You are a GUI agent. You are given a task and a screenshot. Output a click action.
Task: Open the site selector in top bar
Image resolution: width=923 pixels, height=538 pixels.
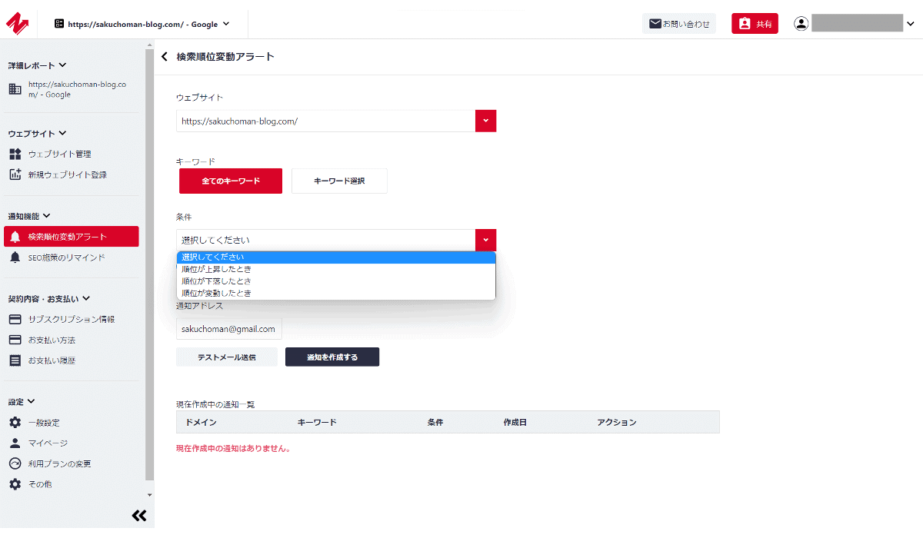pyautogui.click(x=142, y=24)
